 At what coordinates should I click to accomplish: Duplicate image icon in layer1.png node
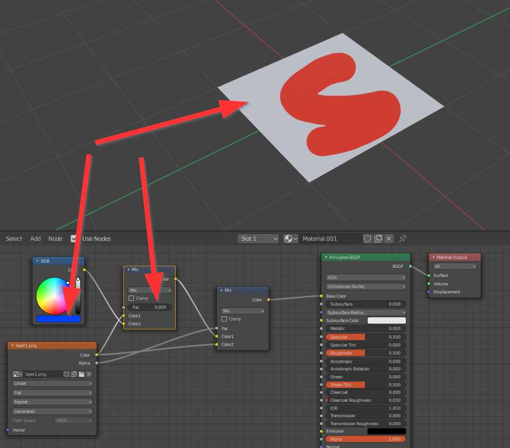[x=74, y=374]
